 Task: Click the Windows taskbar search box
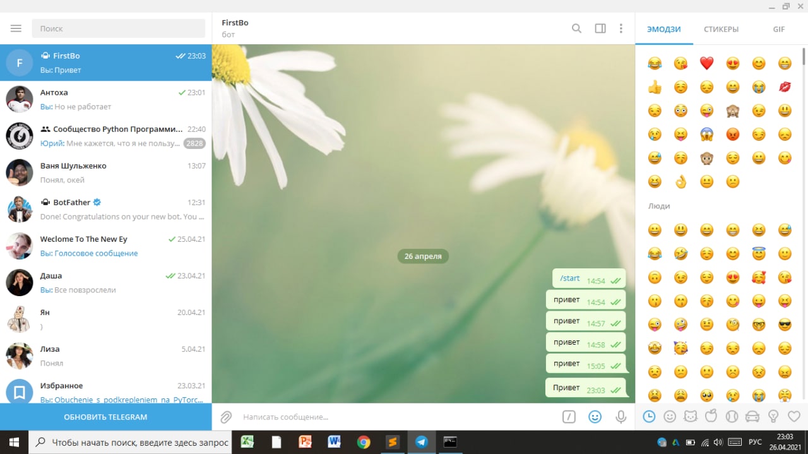click(131, 442)
